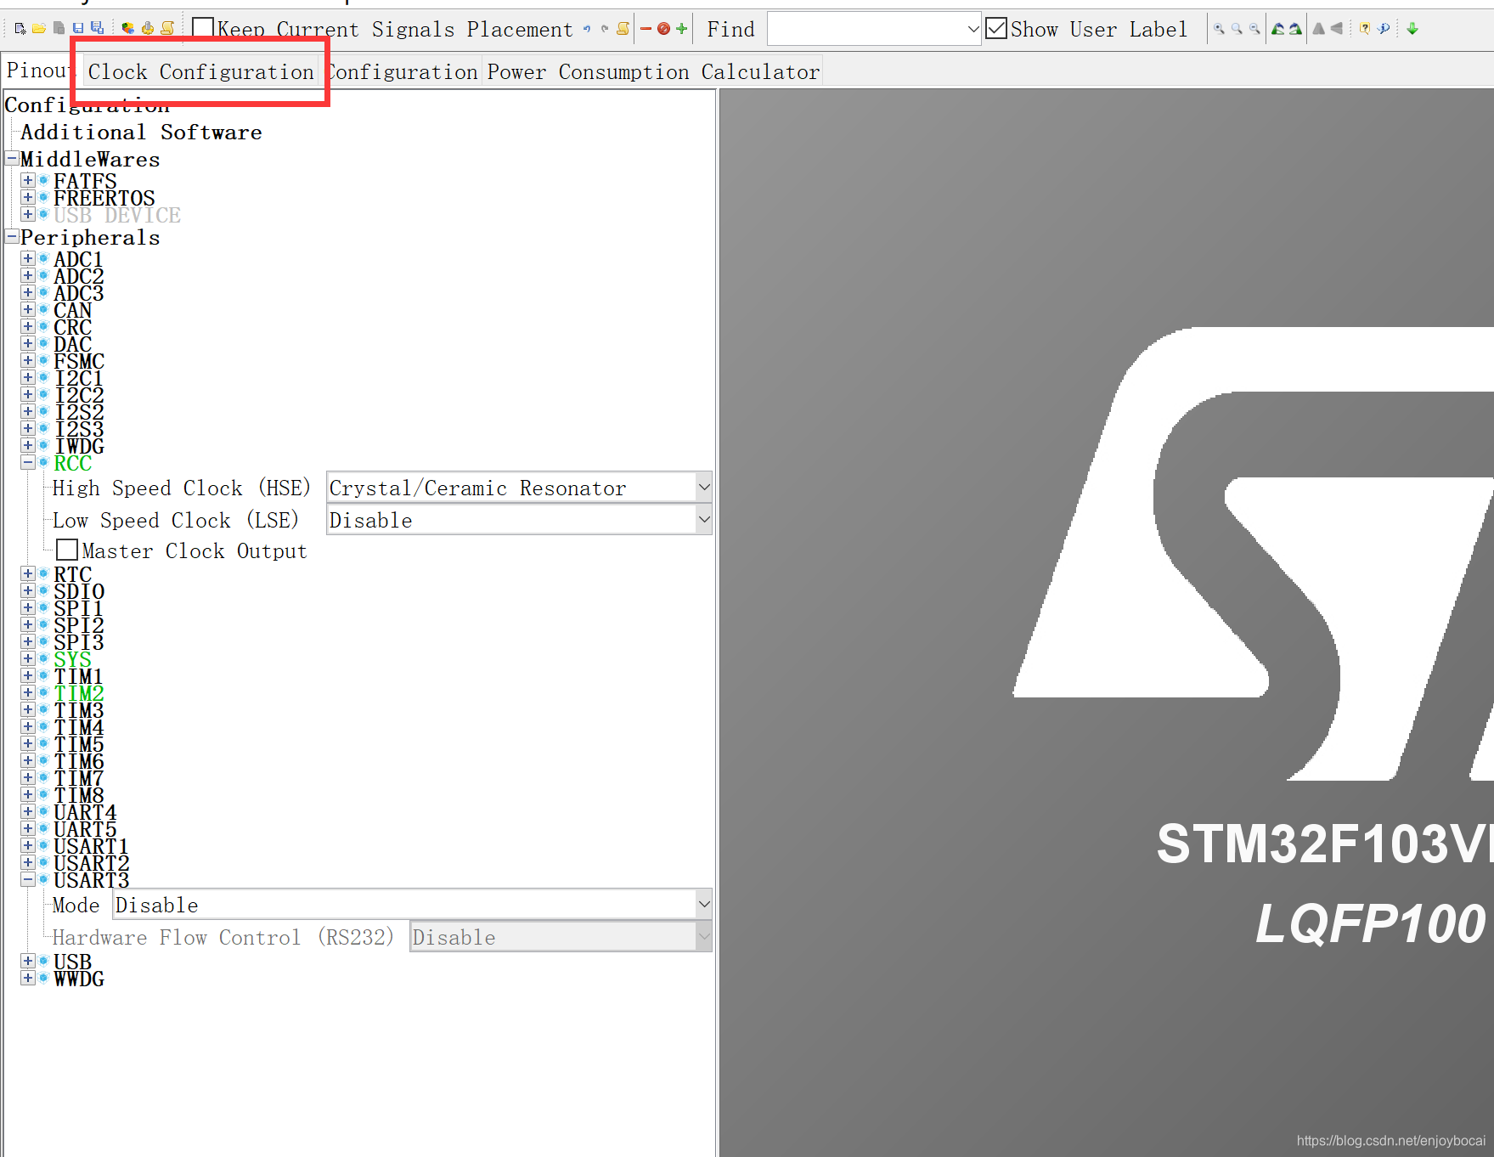Image resolution: width=1494 pixels, height=1157 pixels.
Task: Click the horizontal flip gray icon
Action: 1318,29
